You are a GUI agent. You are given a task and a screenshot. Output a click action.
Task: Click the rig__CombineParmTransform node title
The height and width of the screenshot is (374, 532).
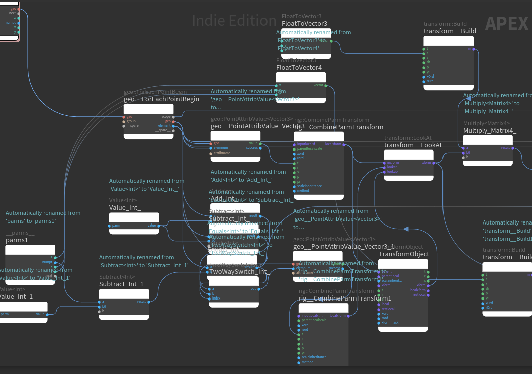tap(338, 127)
